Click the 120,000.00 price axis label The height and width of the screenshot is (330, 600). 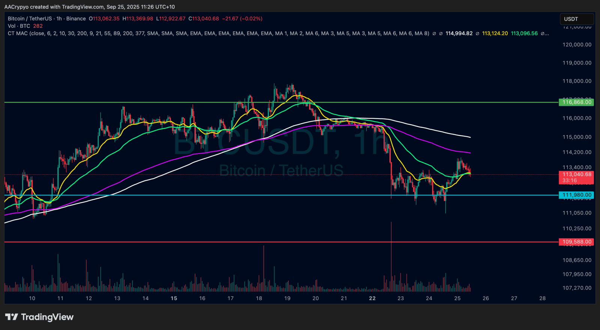pyautogui.click(x=577, y=45)
